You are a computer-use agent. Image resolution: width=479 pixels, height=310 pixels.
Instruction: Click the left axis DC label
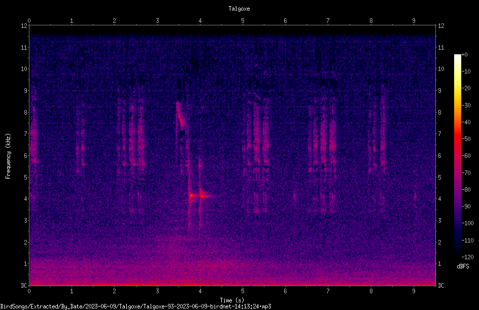[x=24, y=285]
